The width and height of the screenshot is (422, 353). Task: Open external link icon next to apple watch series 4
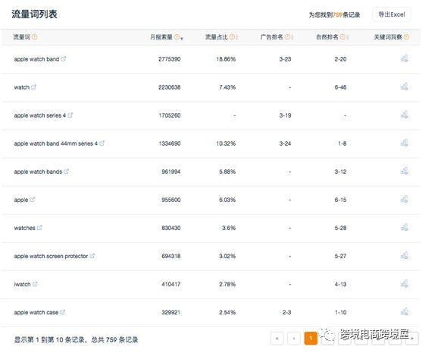tap(70, 115)
